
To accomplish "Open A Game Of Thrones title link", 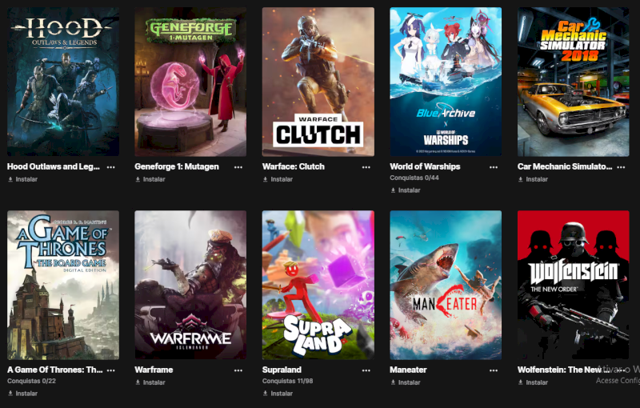I will pos(54,370).
